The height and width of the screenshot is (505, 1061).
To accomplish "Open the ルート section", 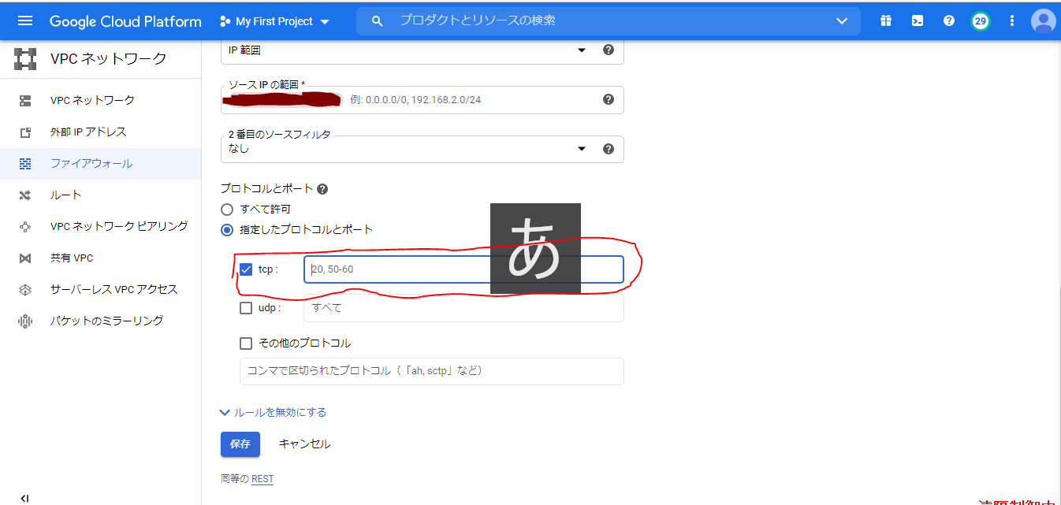I will click(65, 194).
